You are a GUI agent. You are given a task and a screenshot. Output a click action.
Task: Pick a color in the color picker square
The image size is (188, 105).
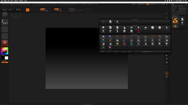pos(5,51)
